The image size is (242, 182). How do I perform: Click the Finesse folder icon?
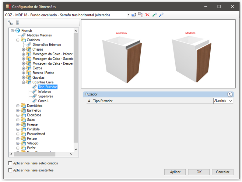[x=23, y=124]
